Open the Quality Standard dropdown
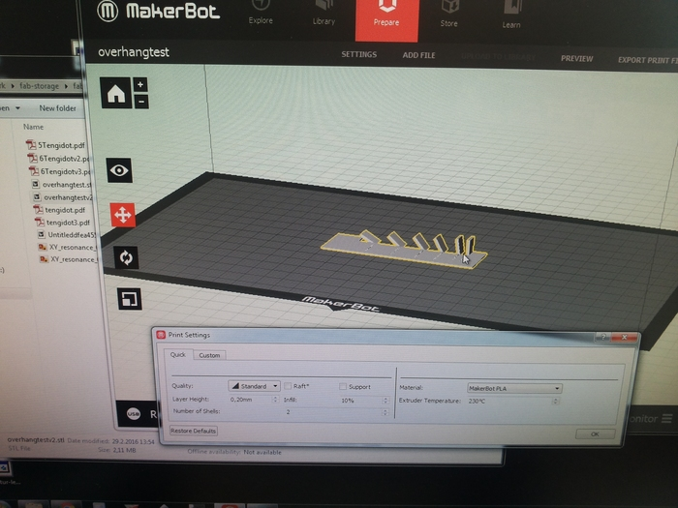This screenshot has height=508, width=678. point(254,386)
